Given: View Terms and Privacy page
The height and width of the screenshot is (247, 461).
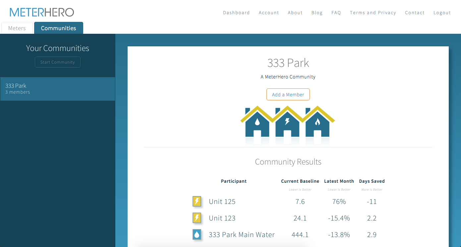Looking at the screenshot, I should 373,13.
